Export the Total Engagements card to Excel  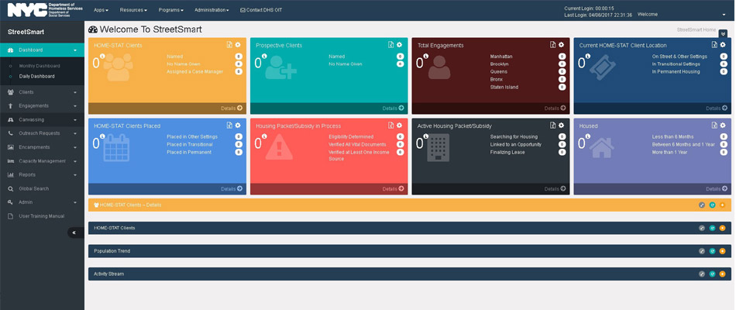pos(552,45)
